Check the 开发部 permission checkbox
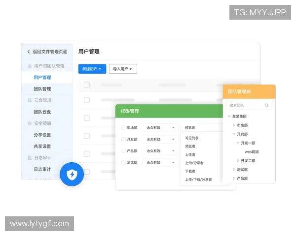 click(123, 139)
